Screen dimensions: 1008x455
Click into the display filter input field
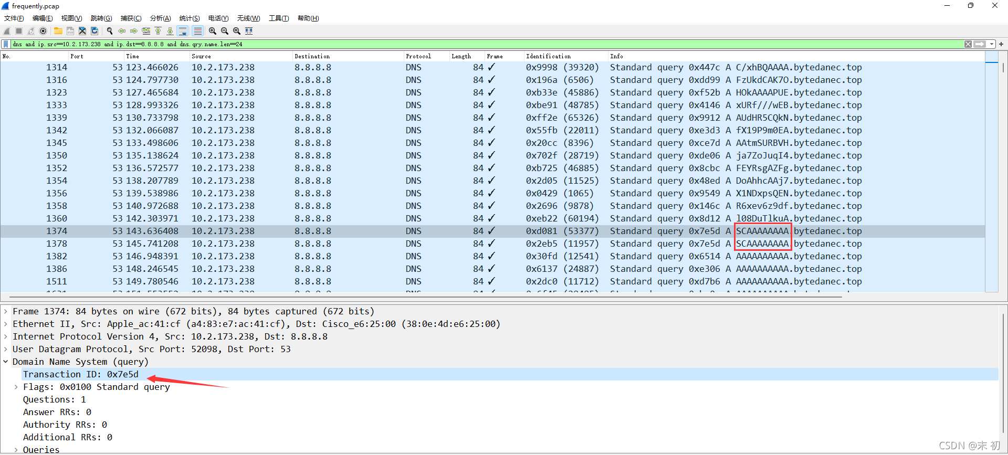click(x=487, y=44)
